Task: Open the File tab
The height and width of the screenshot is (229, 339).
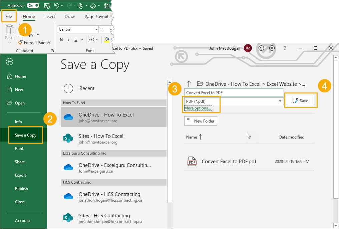Action: pos(9,16)
